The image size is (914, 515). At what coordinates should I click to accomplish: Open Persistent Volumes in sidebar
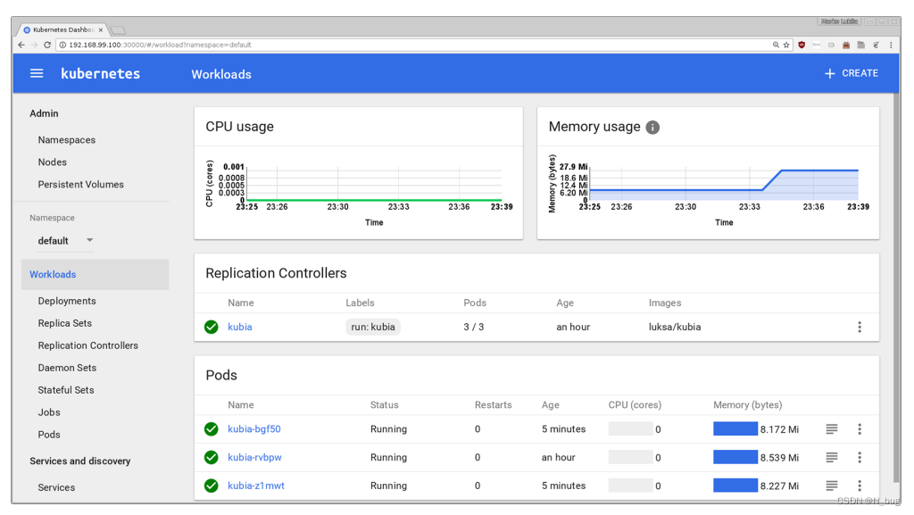(81, 184)
